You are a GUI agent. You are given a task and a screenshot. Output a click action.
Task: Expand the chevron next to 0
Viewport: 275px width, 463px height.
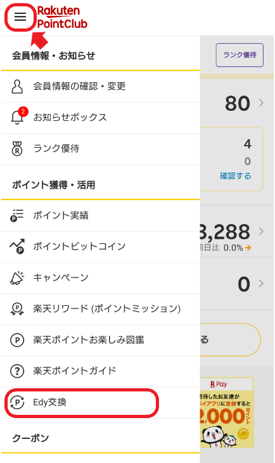(261, 284)
